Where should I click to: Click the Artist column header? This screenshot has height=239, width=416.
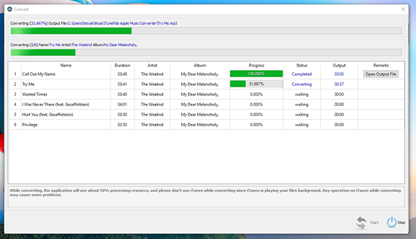(x=152, y=65)
